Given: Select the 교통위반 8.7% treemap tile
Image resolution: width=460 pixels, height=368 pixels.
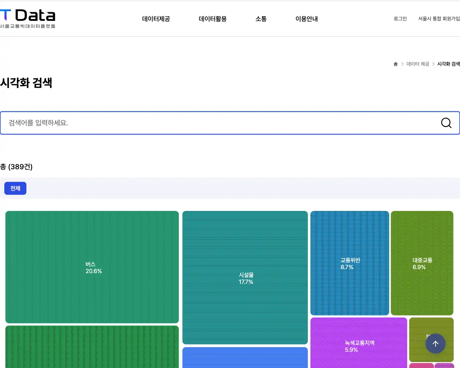Looking at the screenshot, I should point(349,263).
